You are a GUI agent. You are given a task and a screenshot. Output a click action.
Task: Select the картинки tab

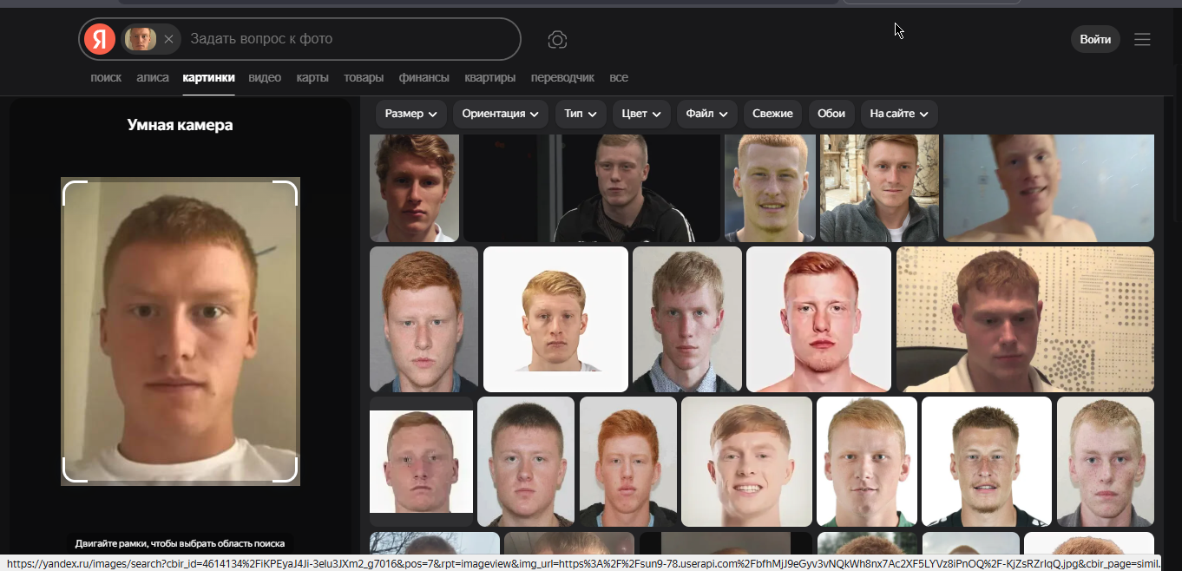click(x=208, y=77)
